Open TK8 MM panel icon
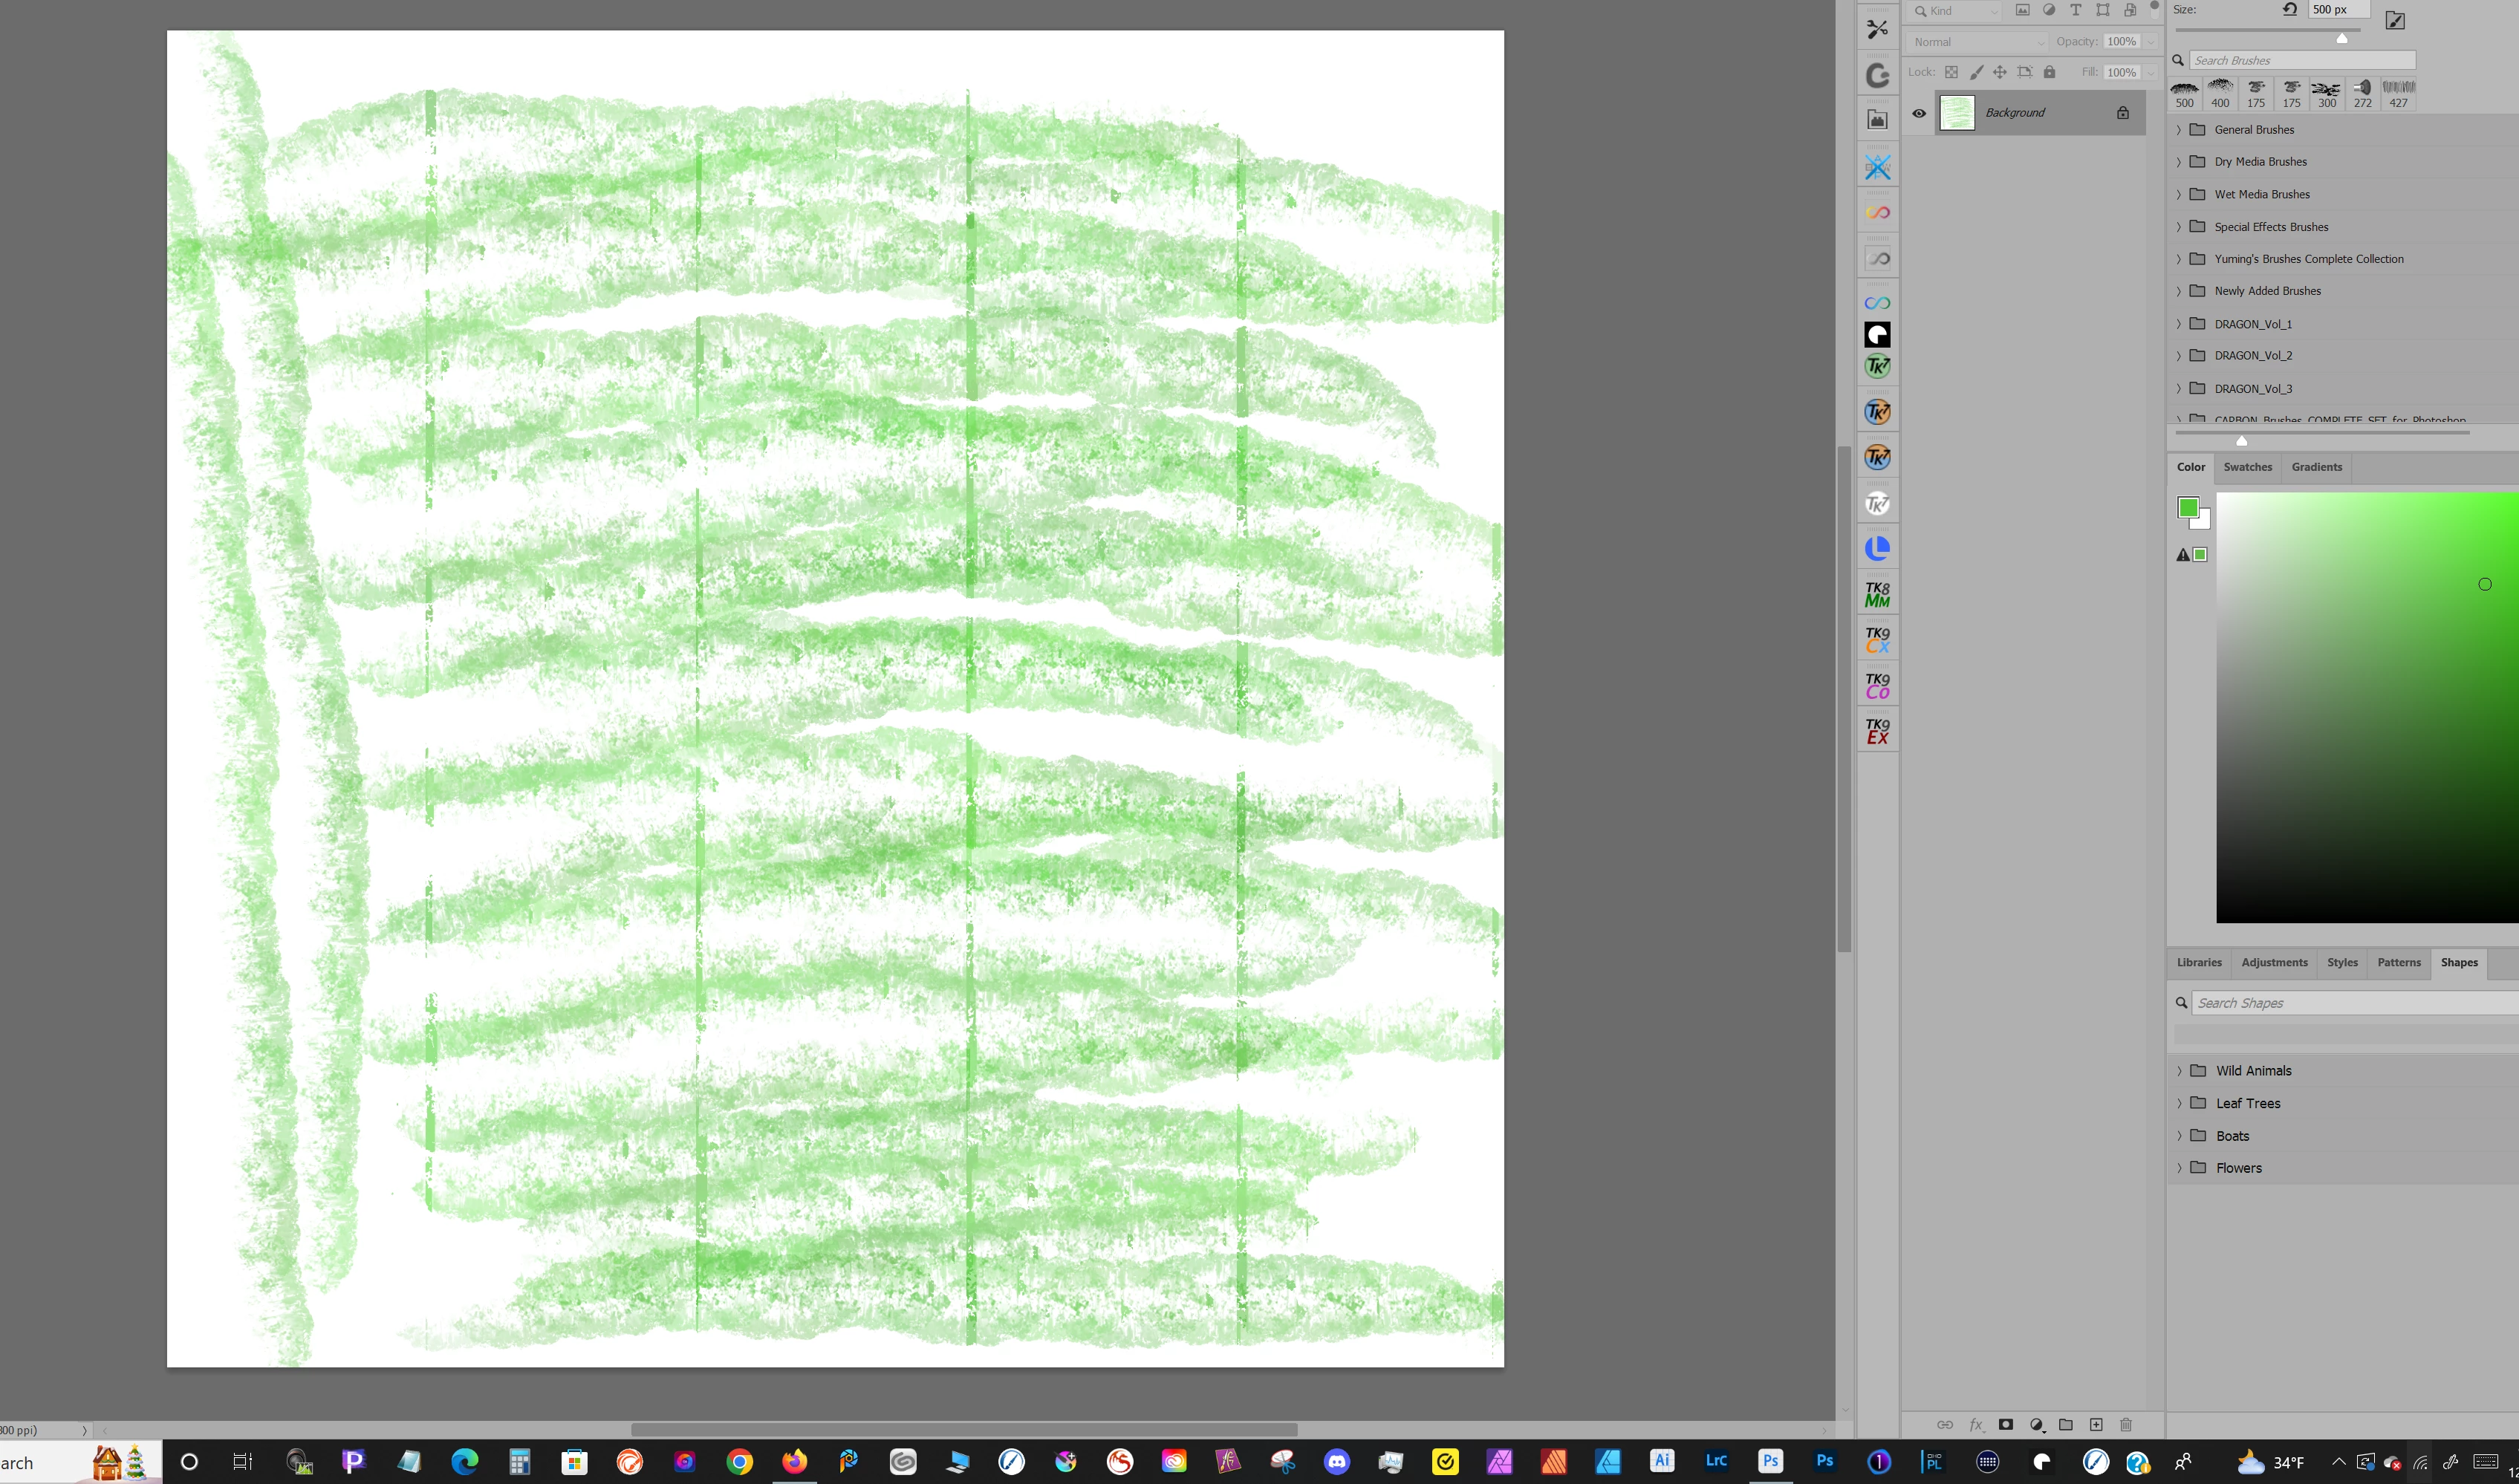Viewport: 2519px width, 1484px height. tap(1877, 595)
